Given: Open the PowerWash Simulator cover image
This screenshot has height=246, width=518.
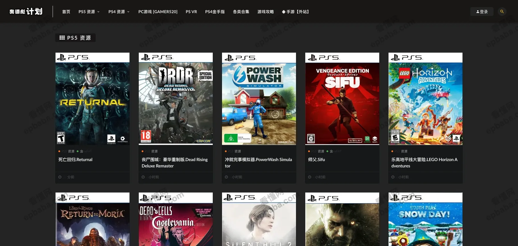Looking at the screenshot, I should tap(259, 99).
